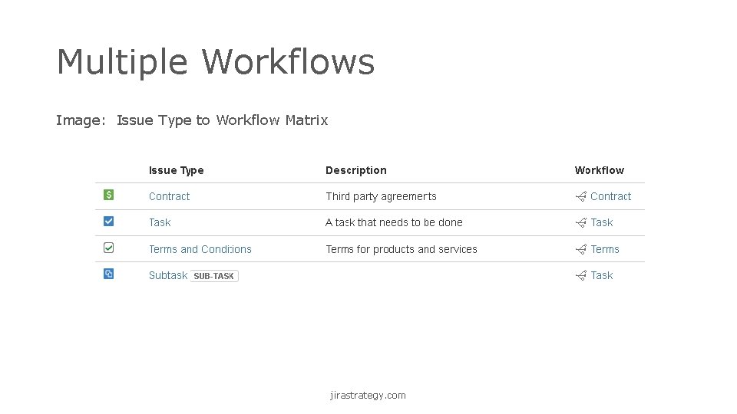Open Task workflow link in Subtask row
The image size is (737, 414).
602,275
